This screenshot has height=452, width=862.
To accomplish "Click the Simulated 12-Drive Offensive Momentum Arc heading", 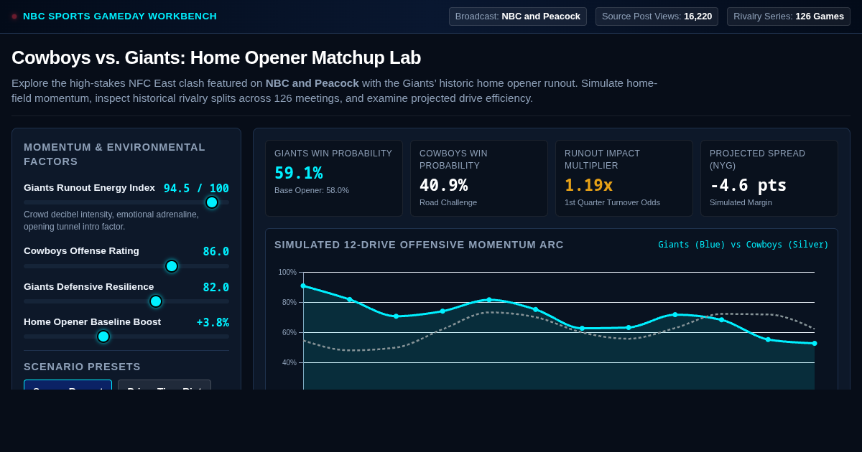I will coord(419,245).
